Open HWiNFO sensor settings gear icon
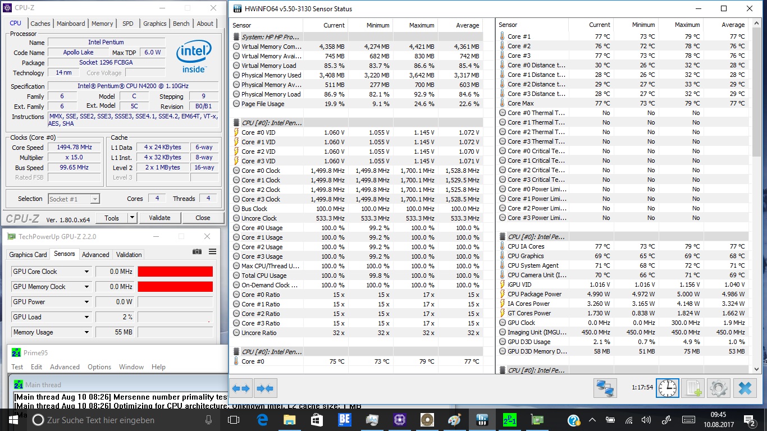This screenshot has width=767, height=431. click(x=719, y=388)
